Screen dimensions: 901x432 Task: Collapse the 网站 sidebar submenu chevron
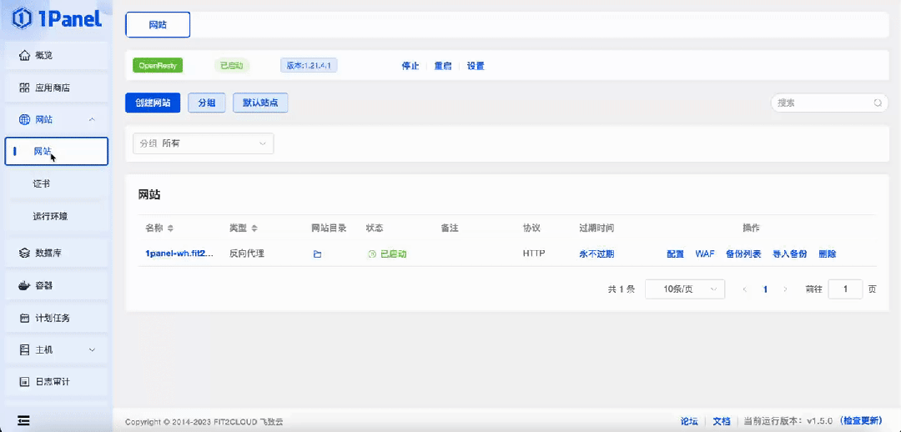point(92,119)
